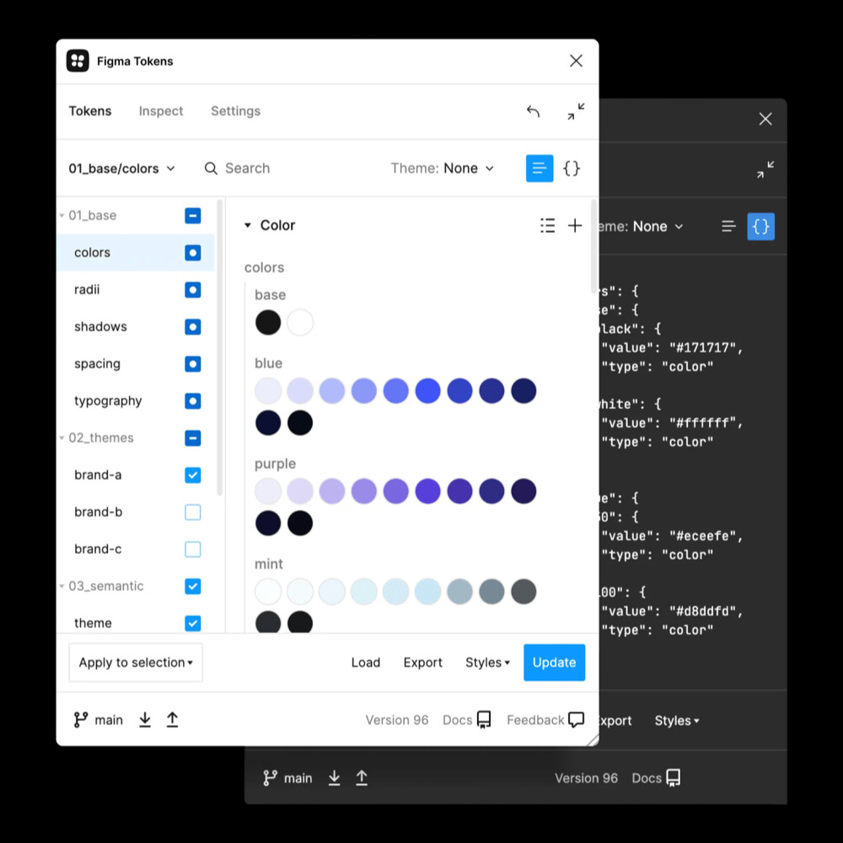The image size is (843, 843).
Task: Close the Figma Tokens front window
Action: [x=576, y=61]
